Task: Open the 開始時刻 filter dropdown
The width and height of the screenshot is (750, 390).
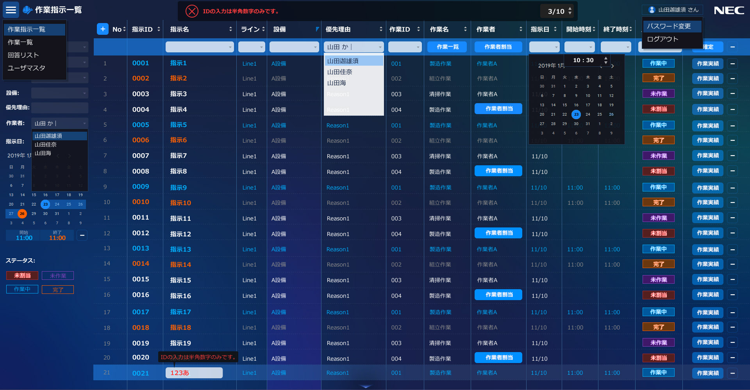Action: point(579,47)
